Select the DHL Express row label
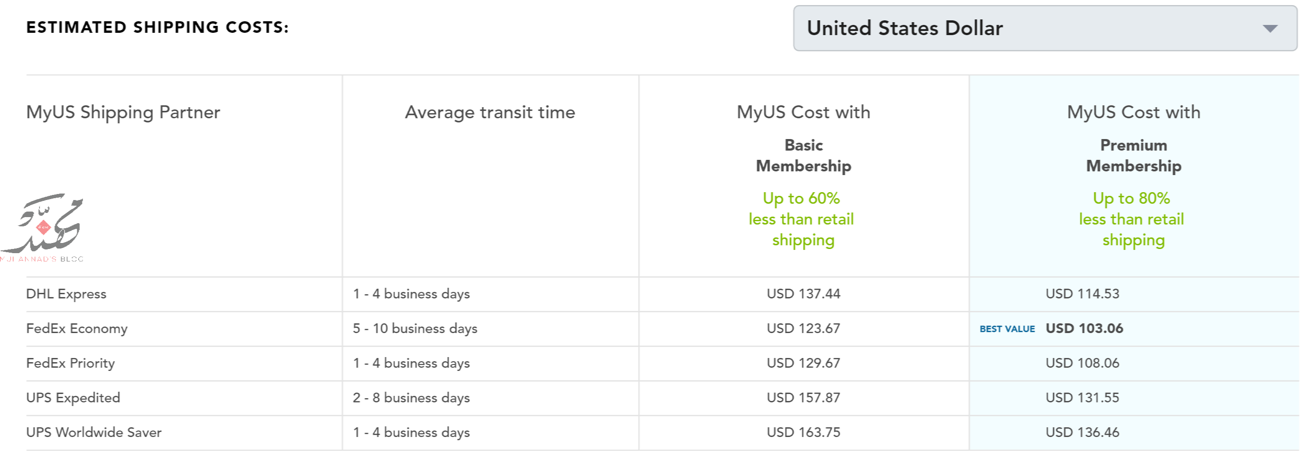1315x455 pixels. [x=67, y=294]
